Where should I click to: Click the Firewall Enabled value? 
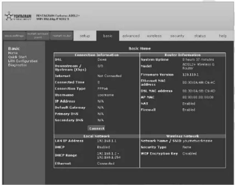click(x=189, y=110)
